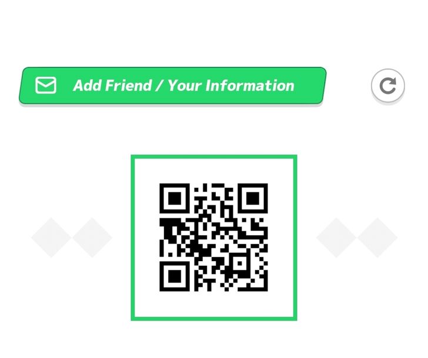
Task: Refresh the QR code with the circular arrow
Action: 388,86
